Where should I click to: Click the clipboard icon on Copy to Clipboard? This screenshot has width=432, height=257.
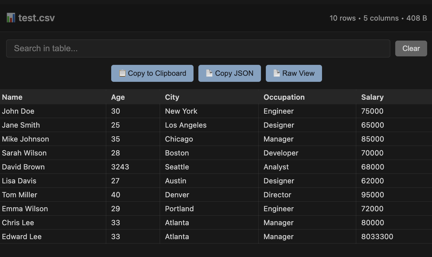(122, 73)
